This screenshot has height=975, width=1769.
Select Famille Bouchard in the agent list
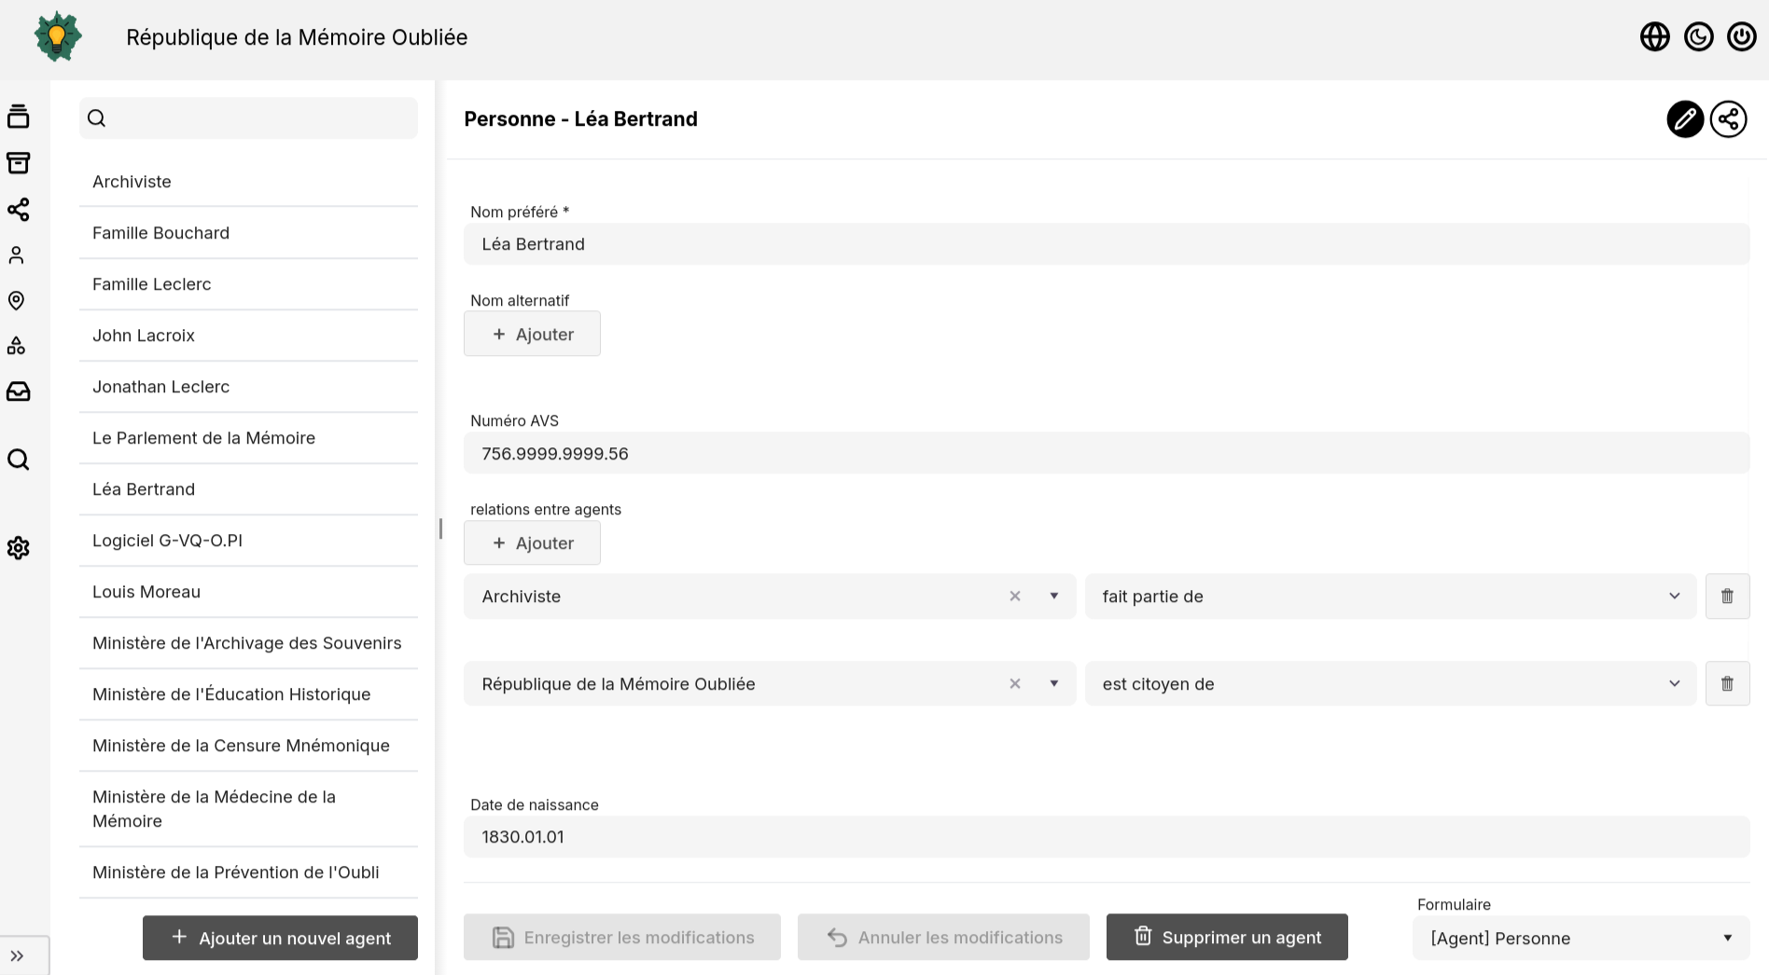point(160,233)
